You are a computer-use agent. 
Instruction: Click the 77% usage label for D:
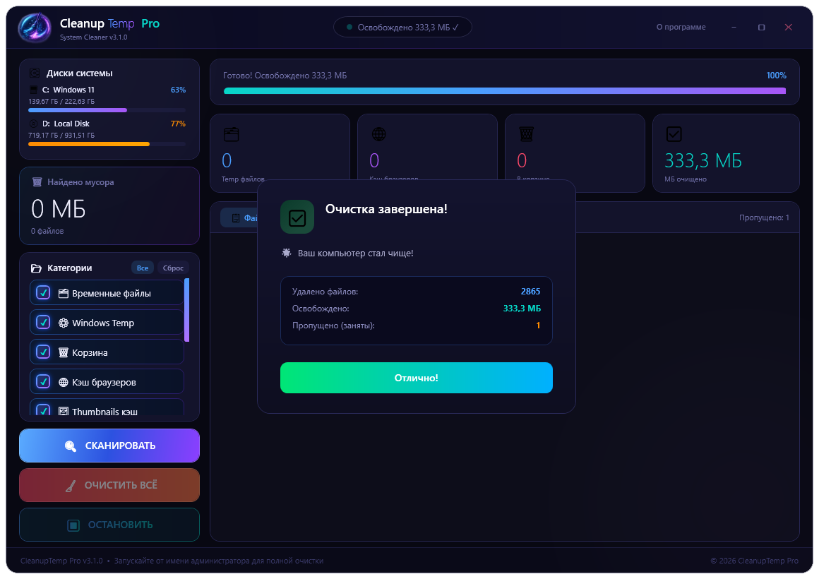point(178,124)
